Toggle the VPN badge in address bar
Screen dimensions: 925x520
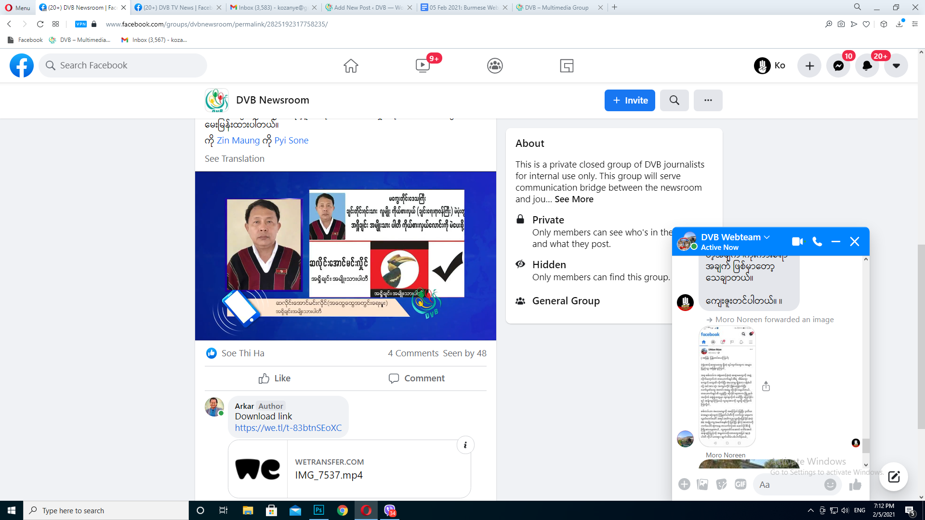pyautogui.click(x=81, y=24)
